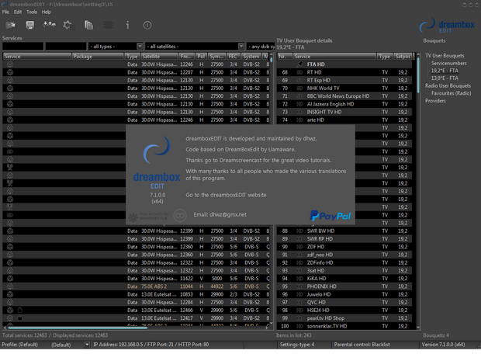The image size is (481, 361).
Task: Go to the dreamboxEDIT website link
Action: (226, 195)
